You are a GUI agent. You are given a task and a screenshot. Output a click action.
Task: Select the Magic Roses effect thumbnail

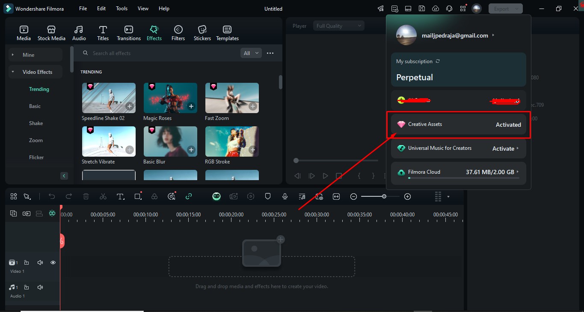[x=170, y=98]
